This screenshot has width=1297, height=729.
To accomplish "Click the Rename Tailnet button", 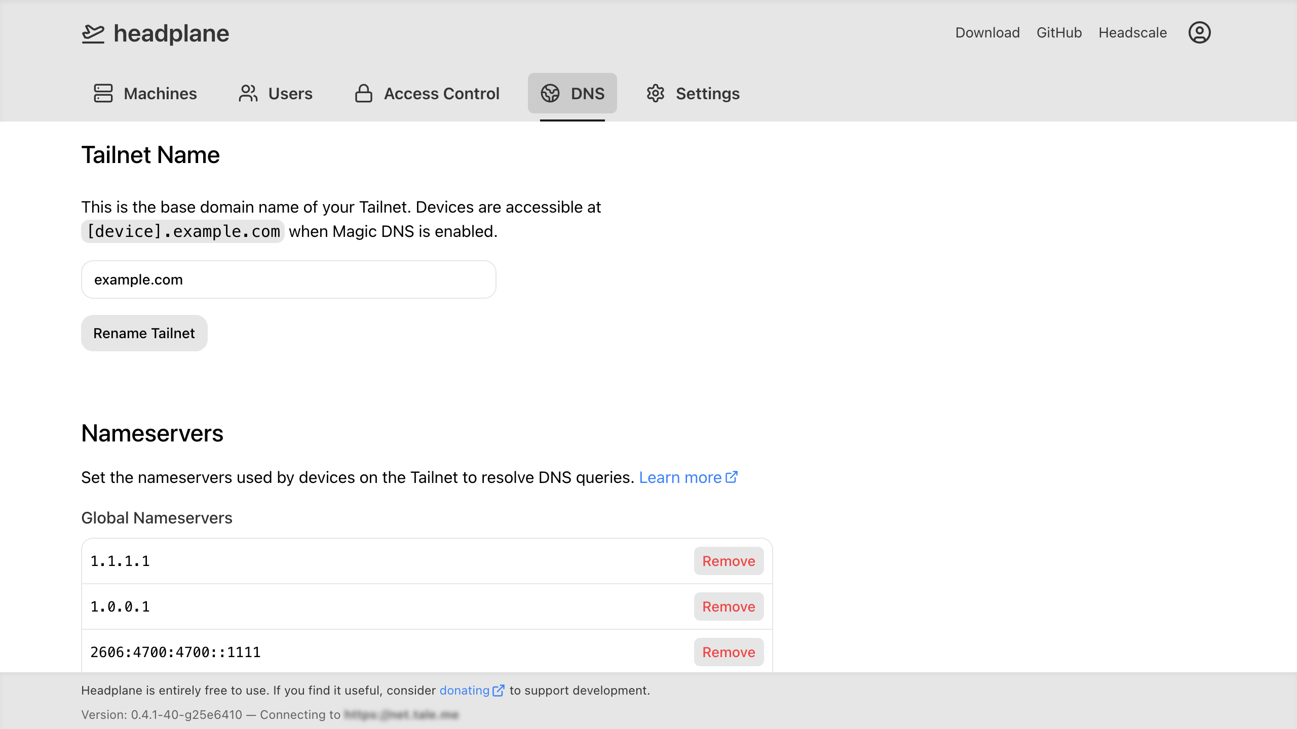I will point(144,333).
